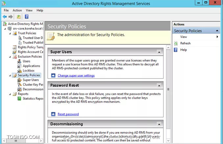
Task: Collapse the Decommissioning section
Action: 159,124
